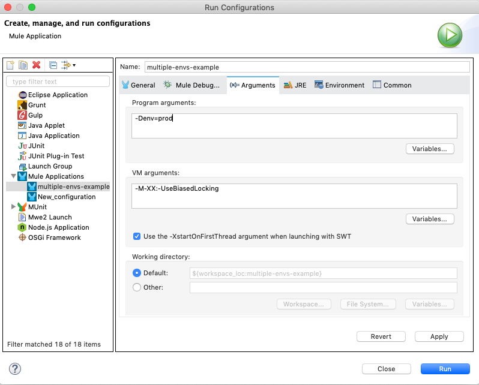This screenshot has height=385, width=479.
Task: Open the JRE tab
Action: (x=295, y=85)
